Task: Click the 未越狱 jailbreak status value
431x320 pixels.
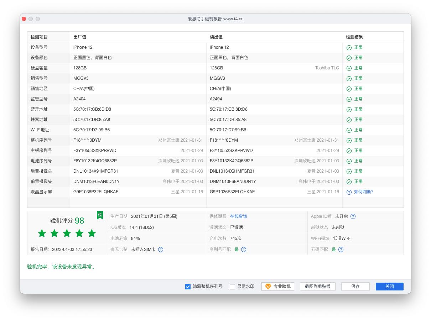Action: (338, 227)
